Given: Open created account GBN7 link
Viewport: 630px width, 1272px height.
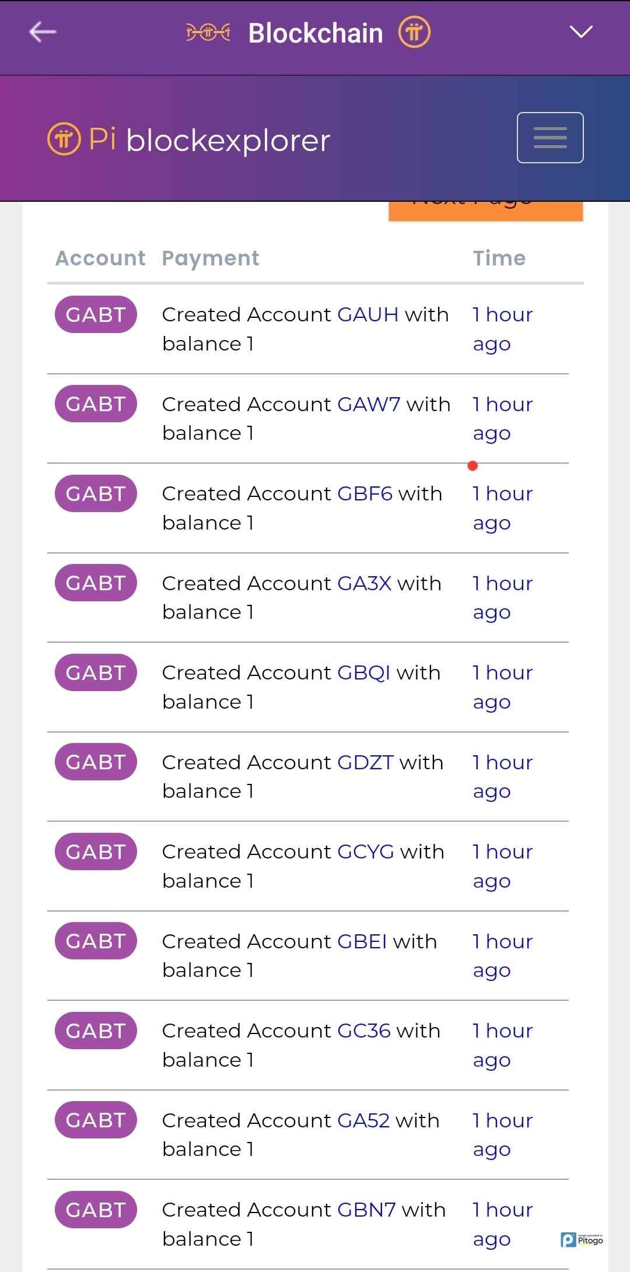Looking at the screenshot, I should click(366, 1210).
